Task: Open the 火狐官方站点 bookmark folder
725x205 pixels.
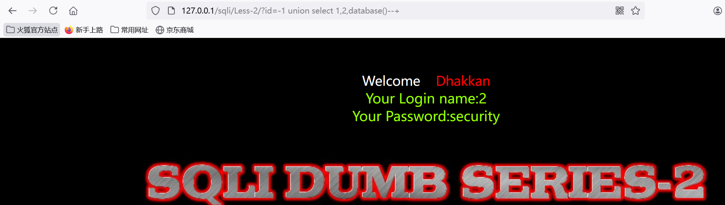Action: pyautogui.click(x=32, y=30)
